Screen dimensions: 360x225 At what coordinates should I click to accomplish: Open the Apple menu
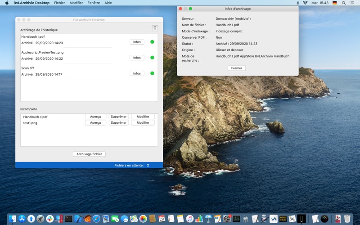pyautogui.click(x=7, y=3)
